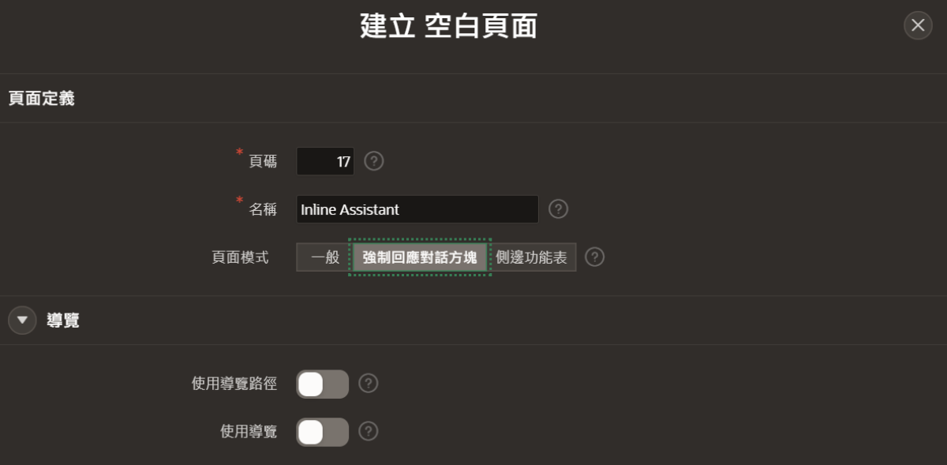Select the 一般 page mode
Image resolution: width=947 pixels, height=465 pixels.
[x=324, y=257]
